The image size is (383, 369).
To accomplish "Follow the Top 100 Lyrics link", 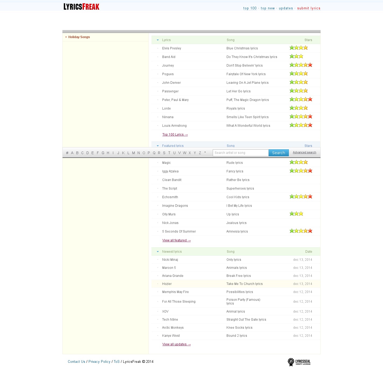I will pyautogui.click(x=175, y=135).
